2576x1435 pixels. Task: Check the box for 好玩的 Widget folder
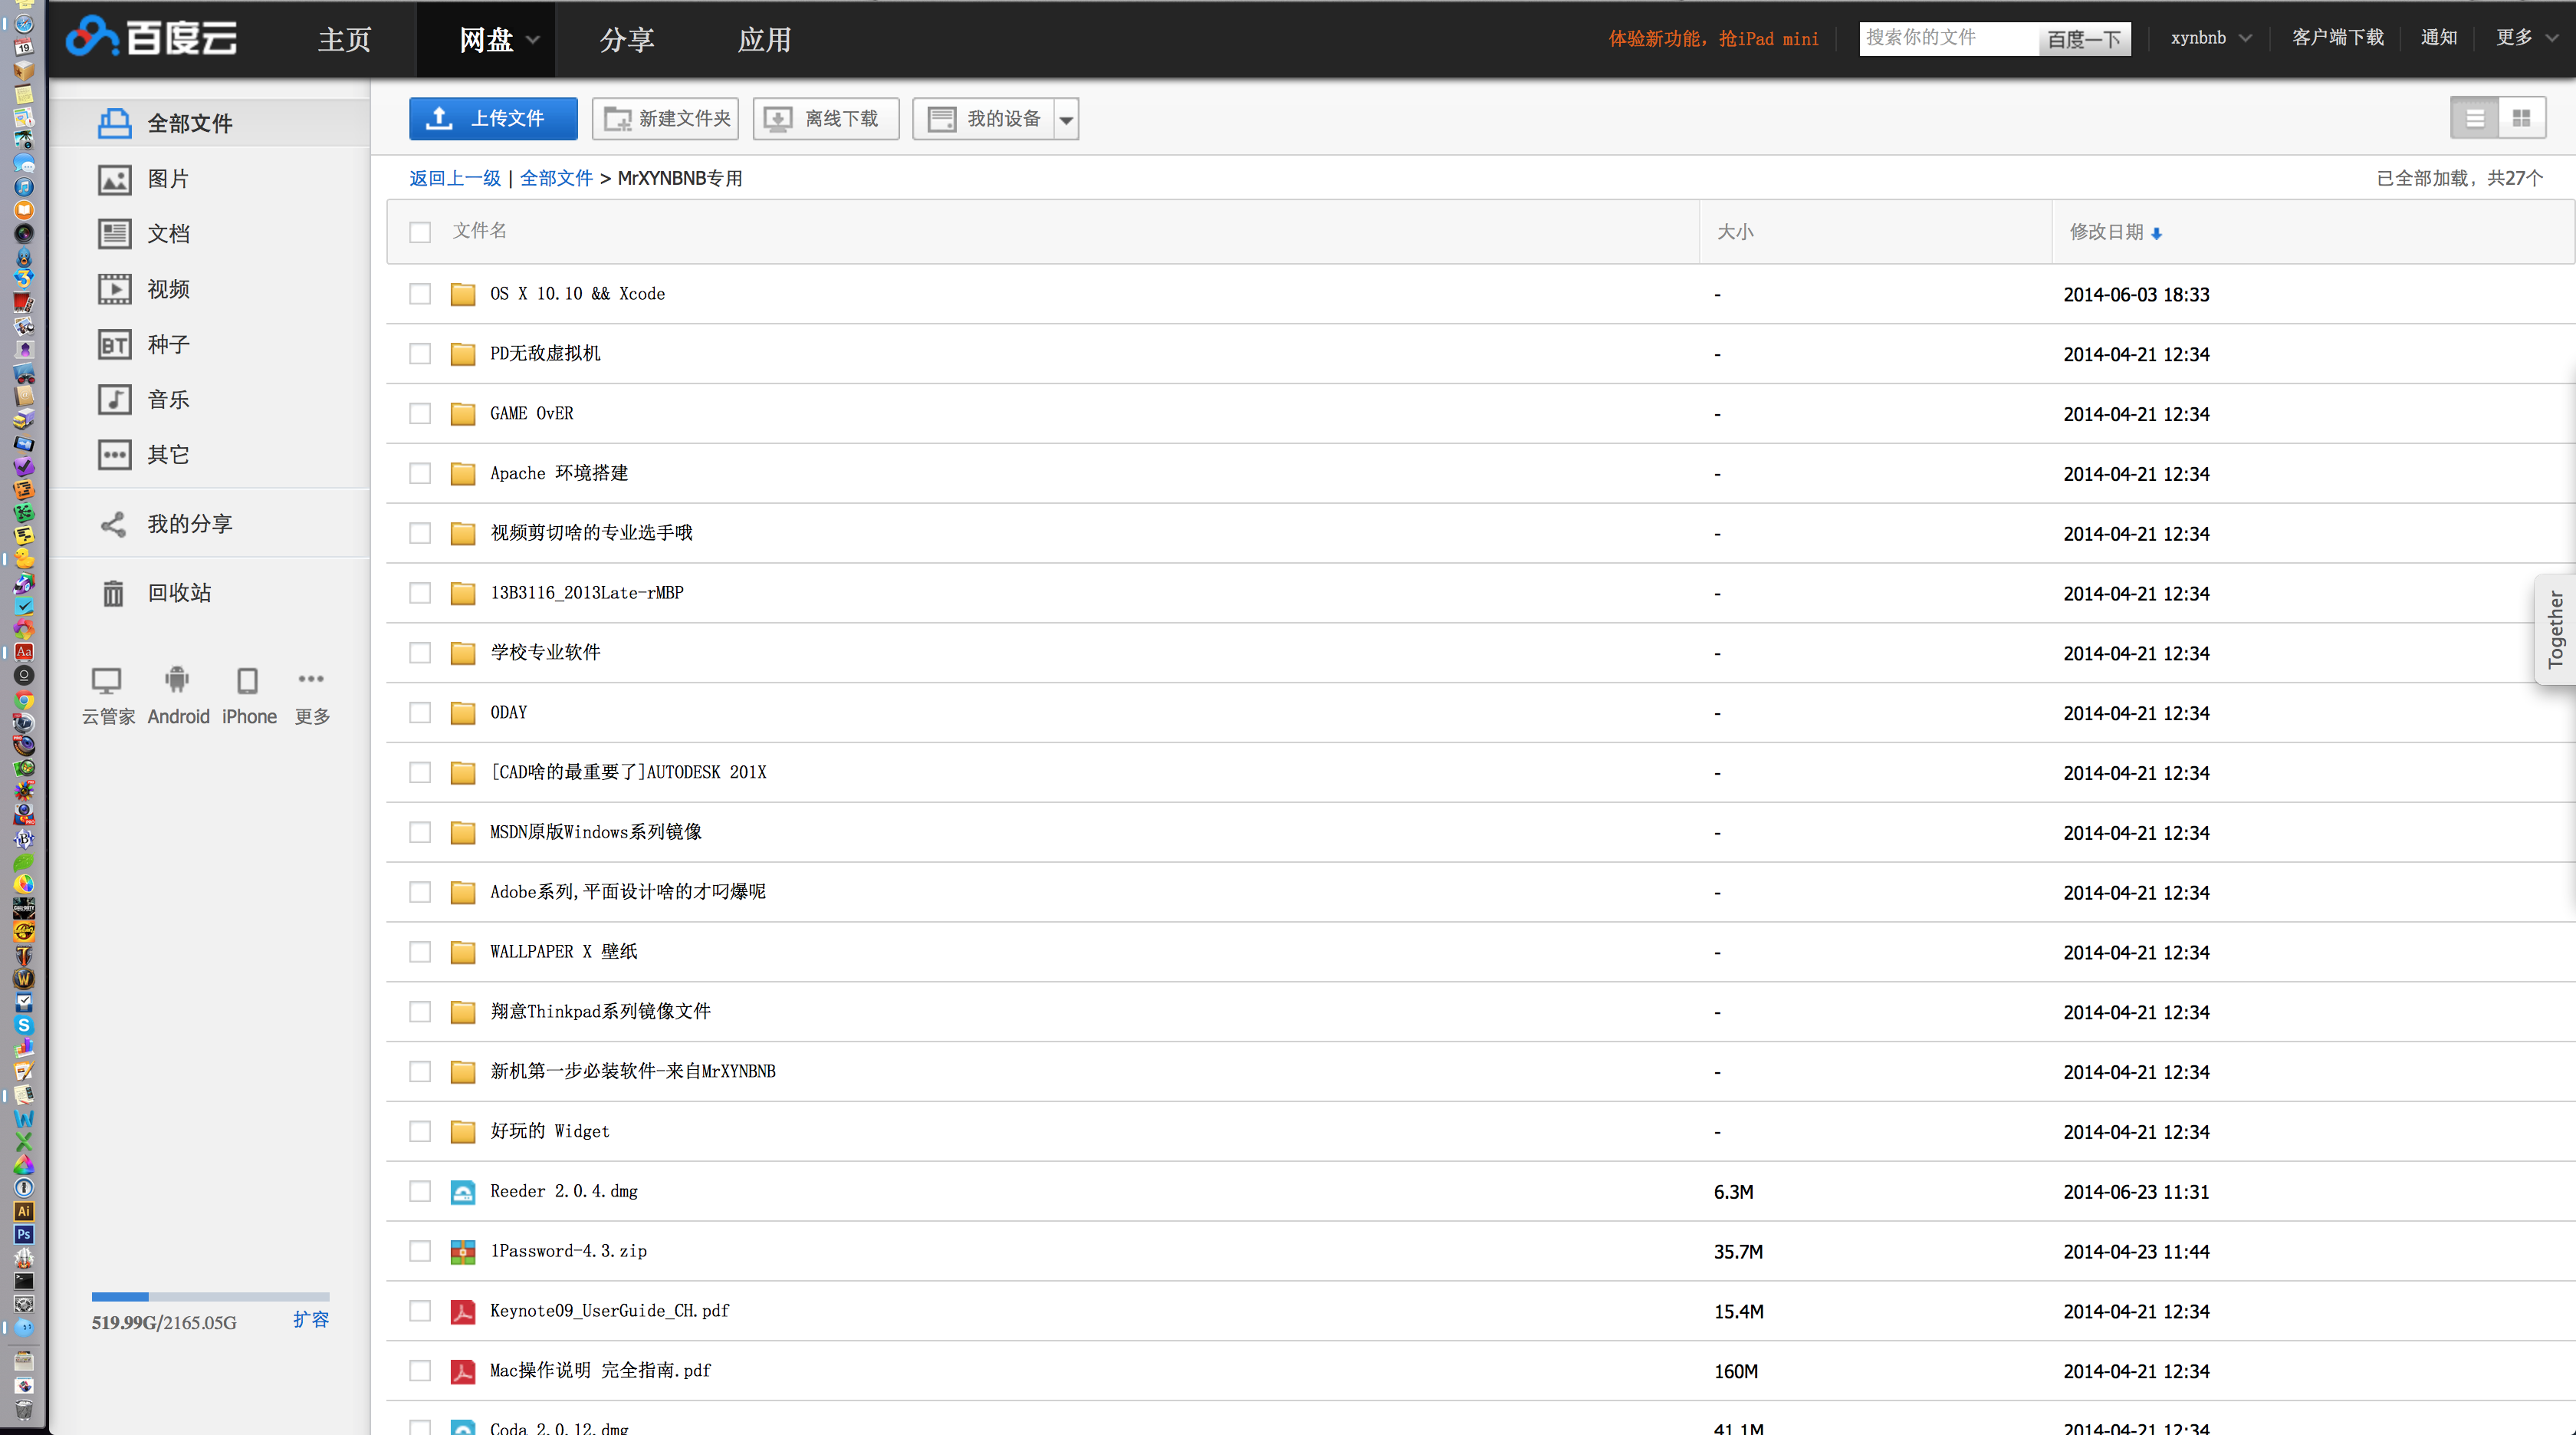420,1132
